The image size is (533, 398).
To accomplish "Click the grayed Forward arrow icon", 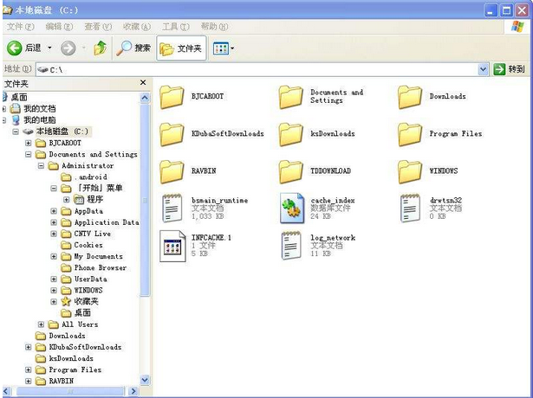I will (68, 48).
